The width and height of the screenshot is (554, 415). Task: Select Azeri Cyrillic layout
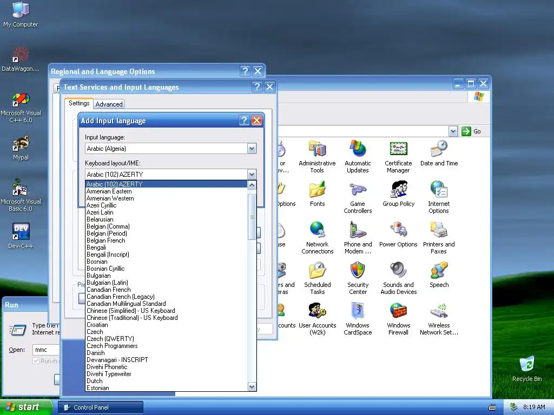(x=167, y=205)
